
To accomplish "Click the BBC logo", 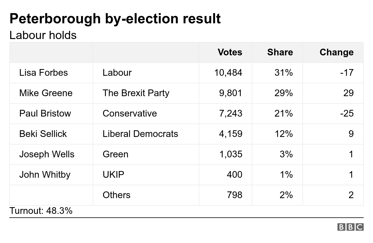I will point(350,227).
